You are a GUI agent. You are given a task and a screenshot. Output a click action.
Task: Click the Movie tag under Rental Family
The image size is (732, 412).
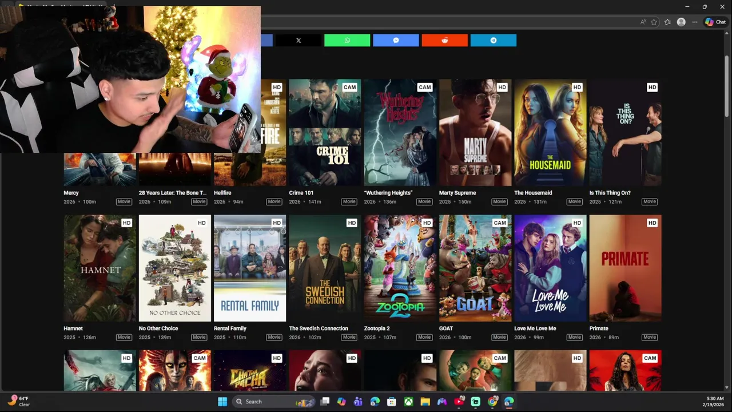274,337
